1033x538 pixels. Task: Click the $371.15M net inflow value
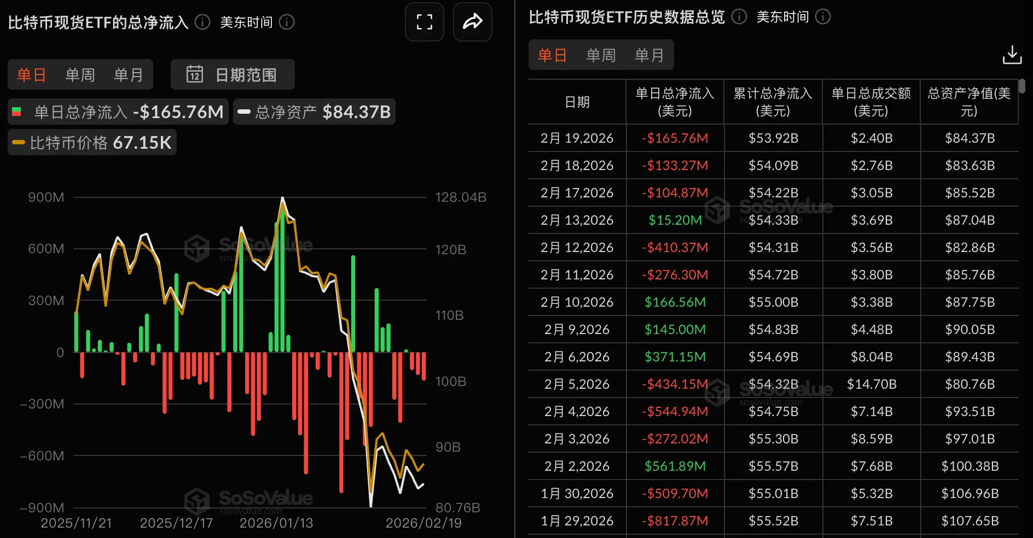(x=675, y=356)
